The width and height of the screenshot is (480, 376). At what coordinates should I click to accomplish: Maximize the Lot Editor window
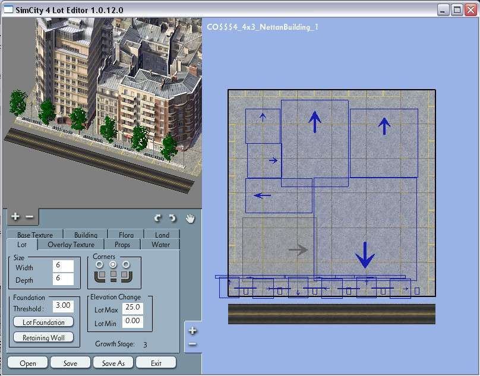point(457,10)
